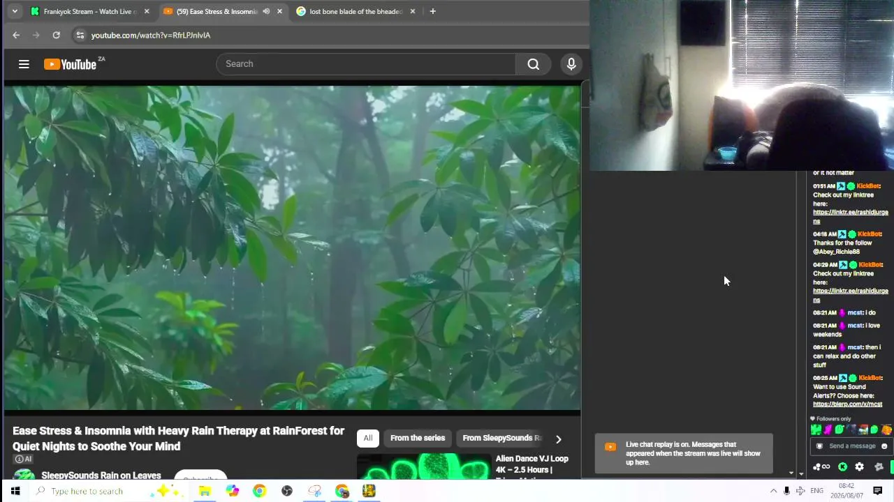The image size is (894, 502).
Task: Mute audio on the YouTube tab
Action: pyautogui.click(x=266, y=11)
